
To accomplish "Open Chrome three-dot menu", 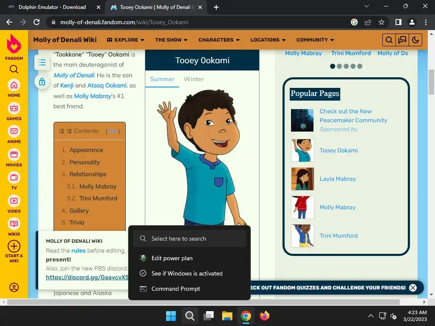I will 426,22.
